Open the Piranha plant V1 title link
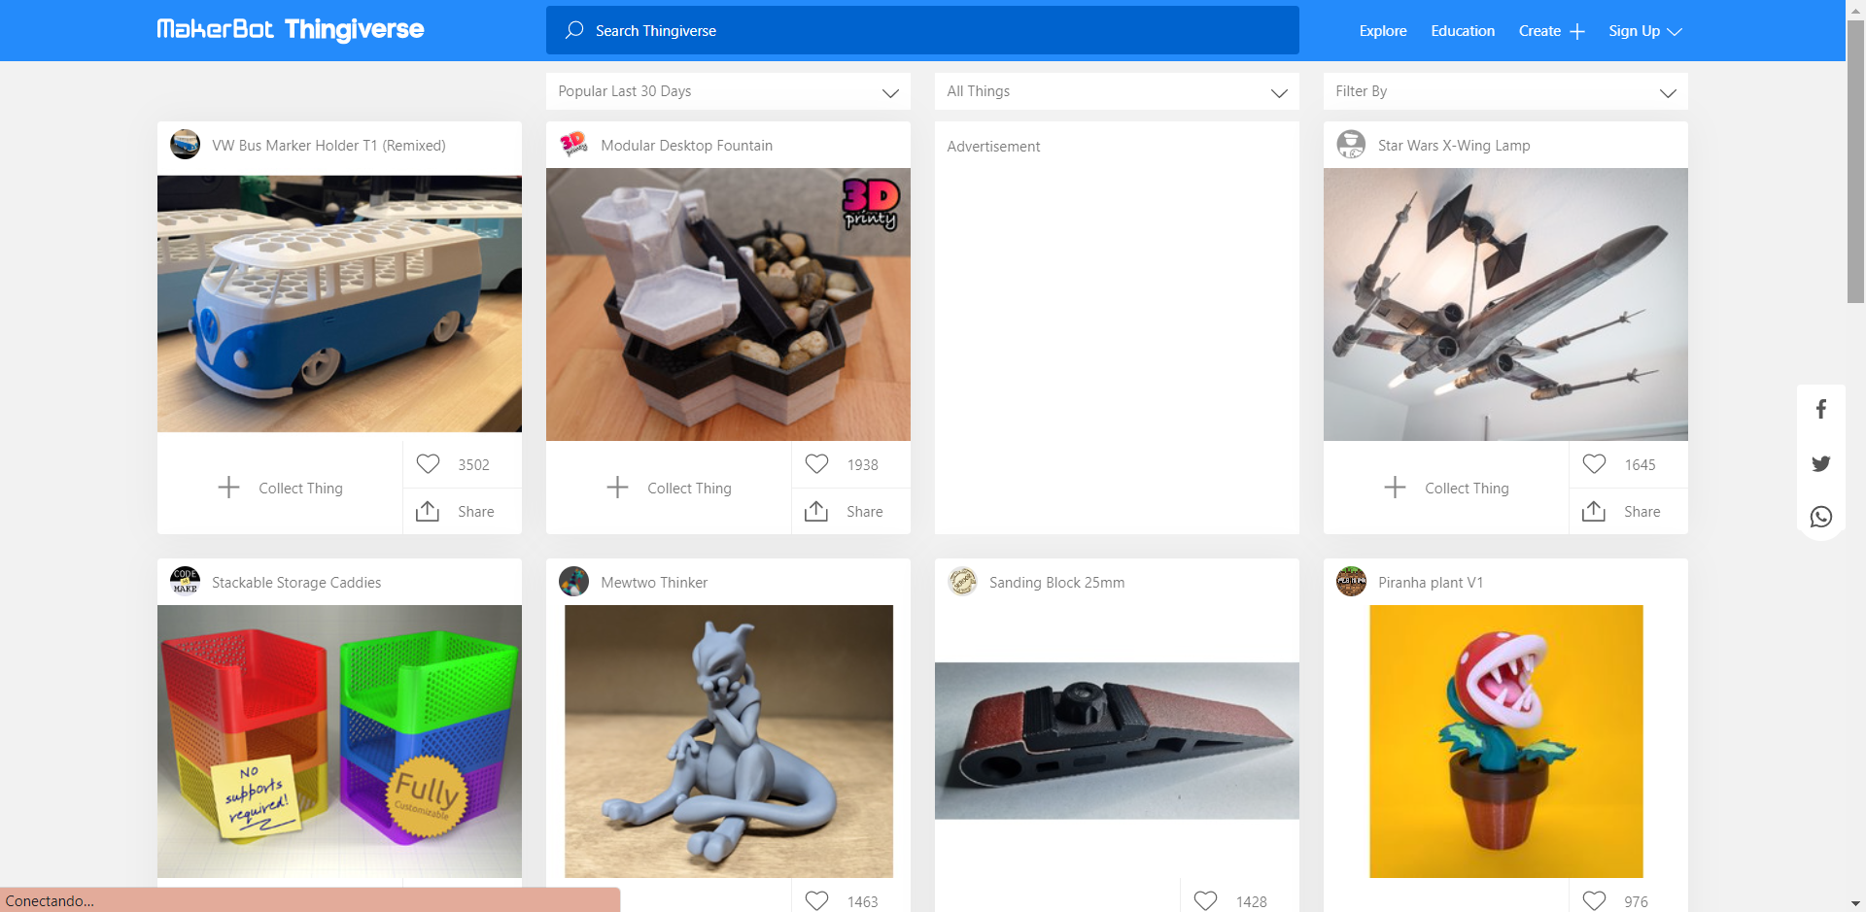Viewport: 1866px width, 912px height. [1431, 583]
